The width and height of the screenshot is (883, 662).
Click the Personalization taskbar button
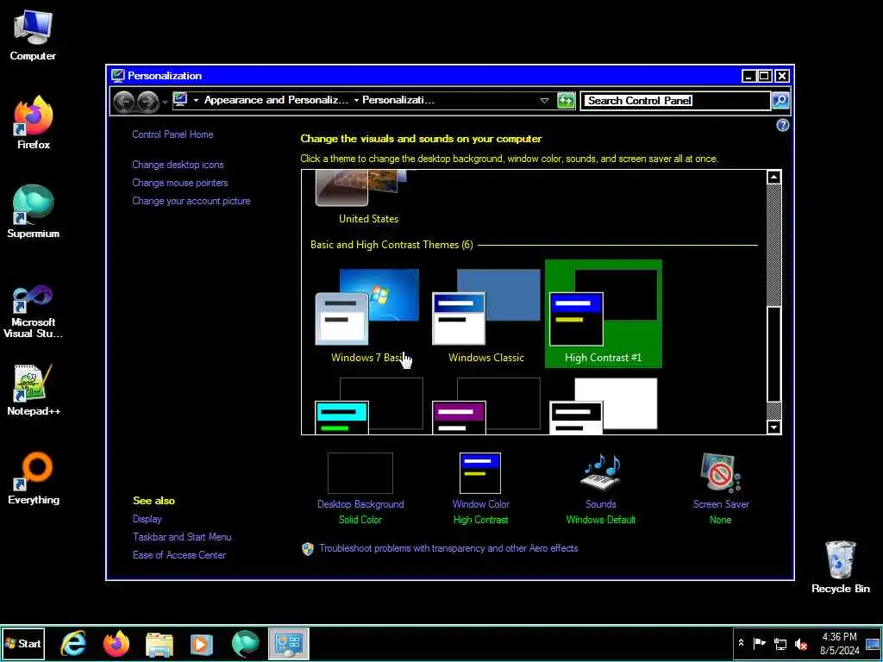coord(288,643)
